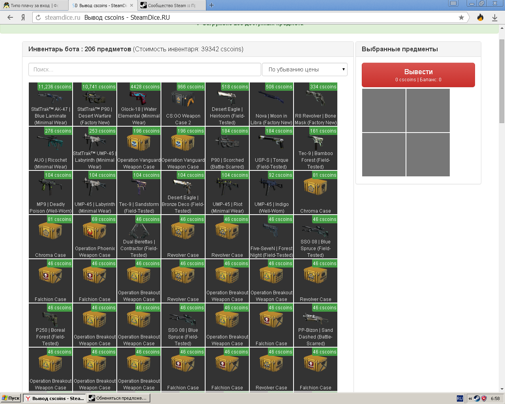Screen dimensions: 505x404
Task: Pick the Tec-9 Sandstorm item
Action: [x=139, y=193]
